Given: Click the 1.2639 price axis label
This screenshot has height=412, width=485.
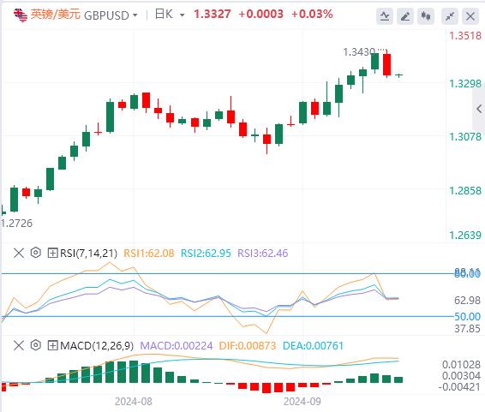Looking at the screenshot, I should click(465, 236).
